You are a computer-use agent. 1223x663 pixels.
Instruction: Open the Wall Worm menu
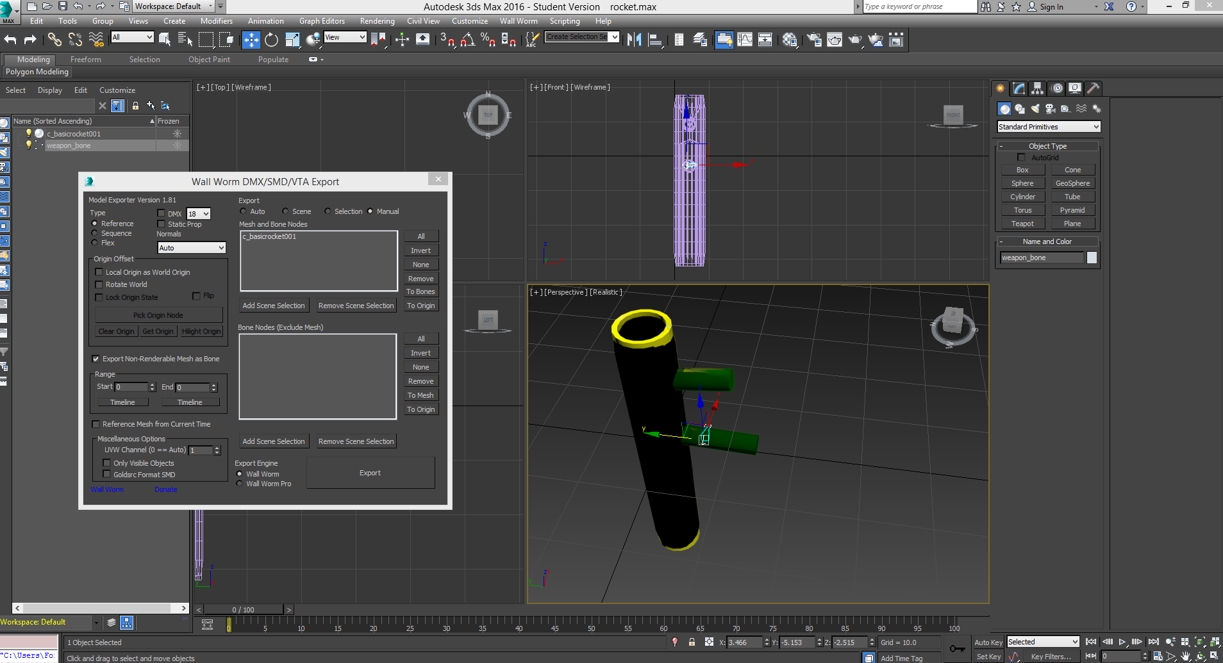click(x=518, y=21)
